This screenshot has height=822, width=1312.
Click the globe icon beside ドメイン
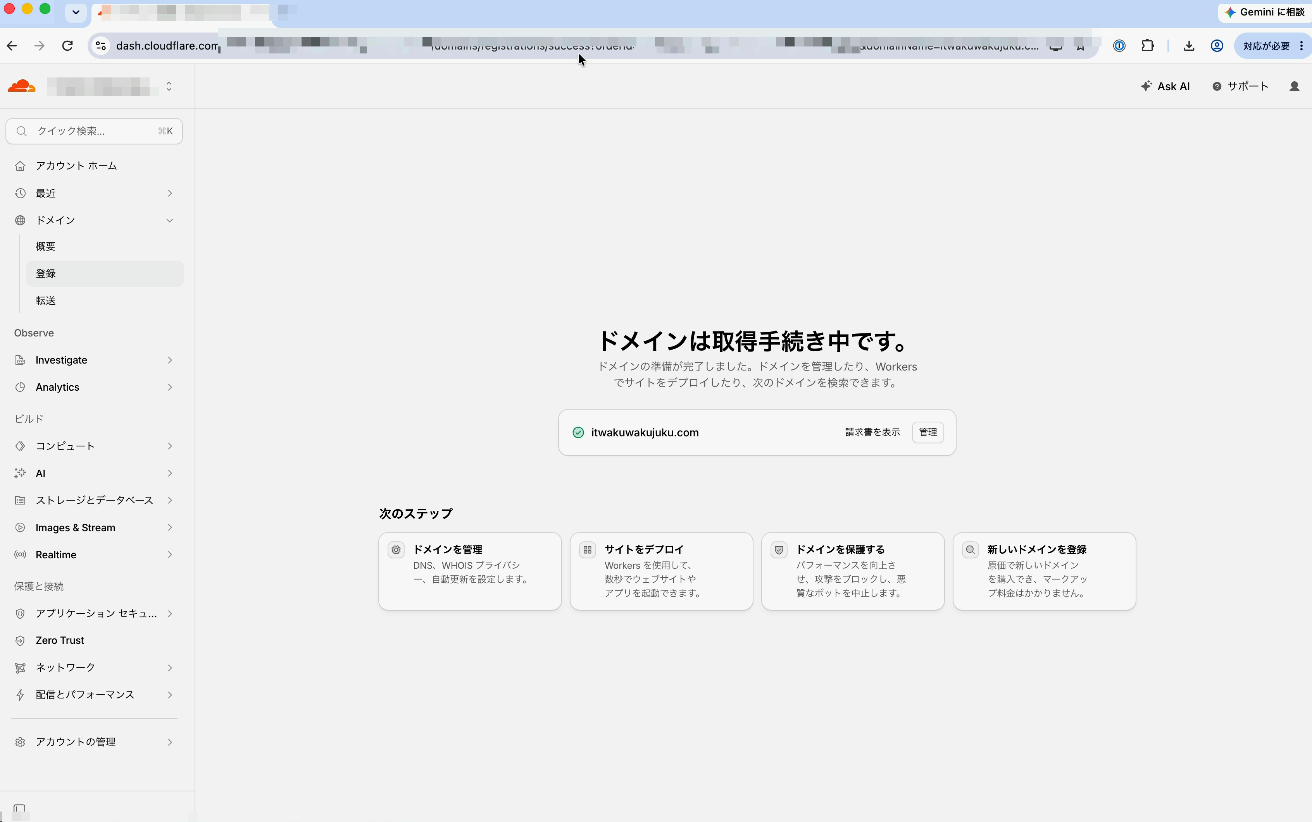point(20,220)
